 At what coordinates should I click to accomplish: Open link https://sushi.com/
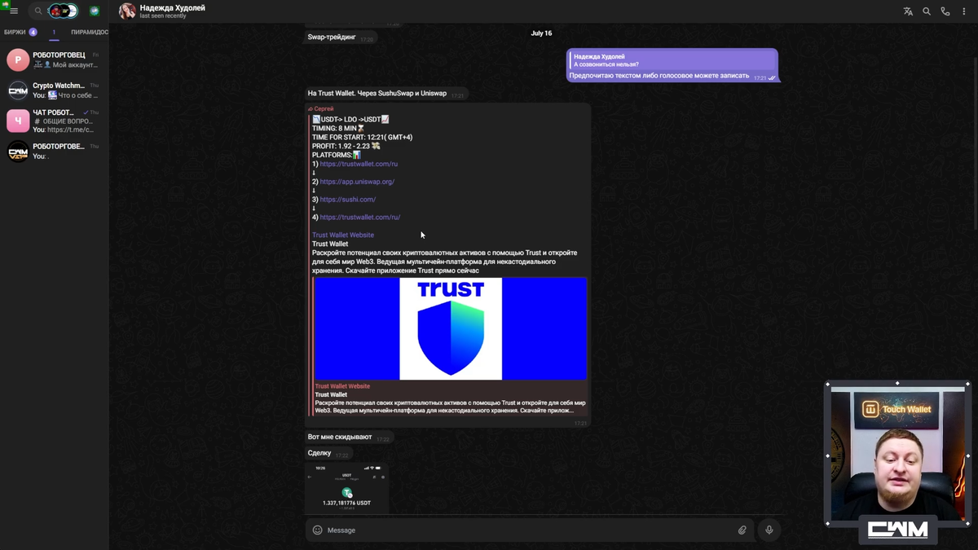tap(348, 200)
